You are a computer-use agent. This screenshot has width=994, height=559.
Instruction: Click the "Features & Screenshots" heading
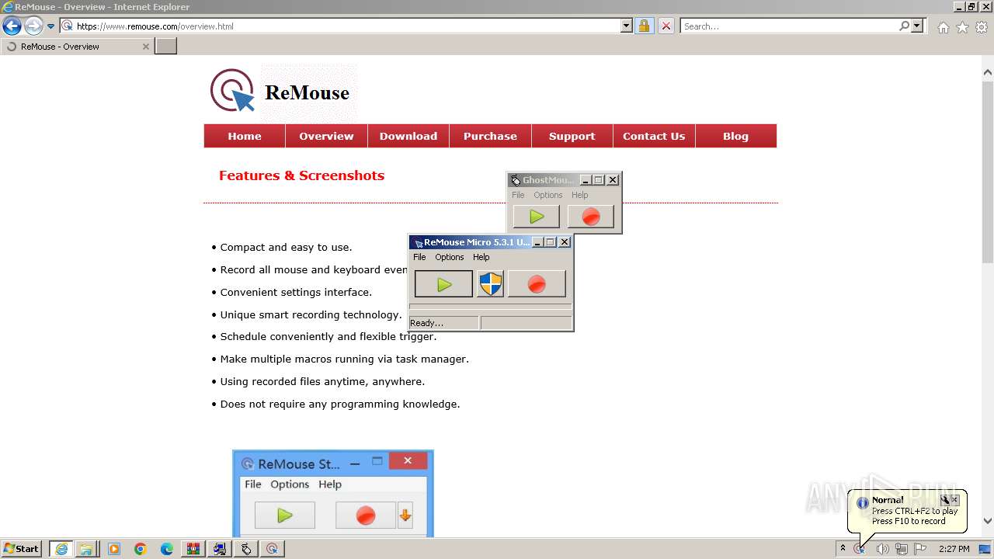coord(301,175)
